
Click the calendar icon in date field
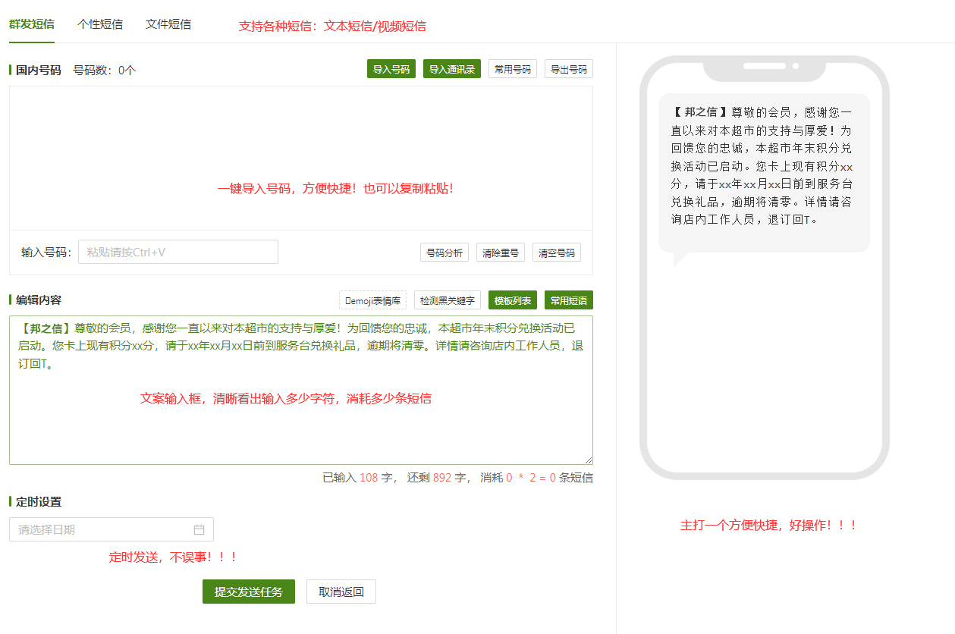click(x=199, y=529)
